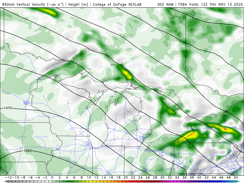Click the Valid: 12Z THU NOV 13 2025 text

(216, 4)
